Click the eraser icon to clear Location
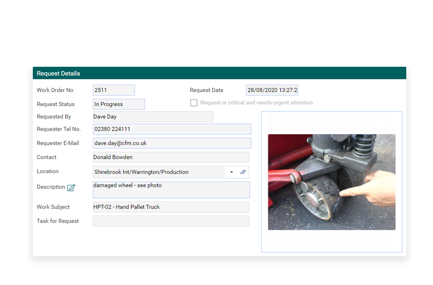The image size is (433, 285). click(x=243, y=172)
